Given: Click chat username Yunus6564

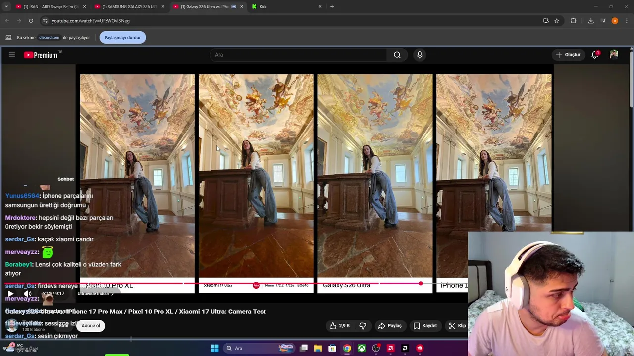Looking at the screenshot, I should coord(22,196).
